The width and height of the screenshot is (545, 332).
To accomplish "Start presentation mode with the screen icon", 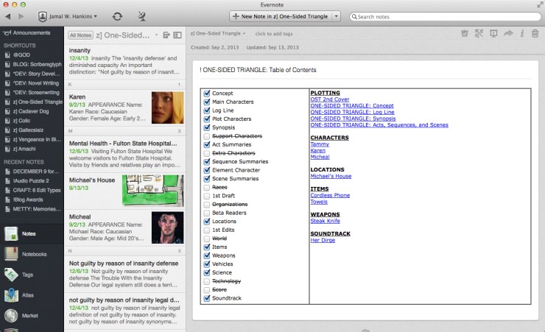I will pos(493,33).
